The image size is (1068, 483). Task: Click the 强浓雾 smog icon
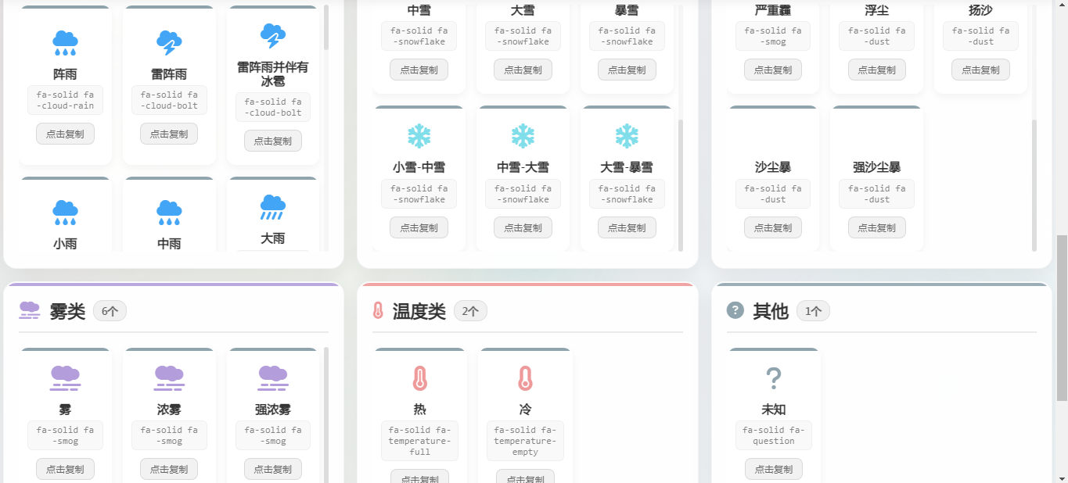pyautogui.click(x=273, y=377)
